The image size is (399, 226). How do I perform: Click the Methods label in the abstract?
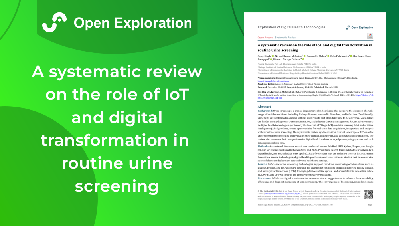pyautogui.click(x=263, y=146)
